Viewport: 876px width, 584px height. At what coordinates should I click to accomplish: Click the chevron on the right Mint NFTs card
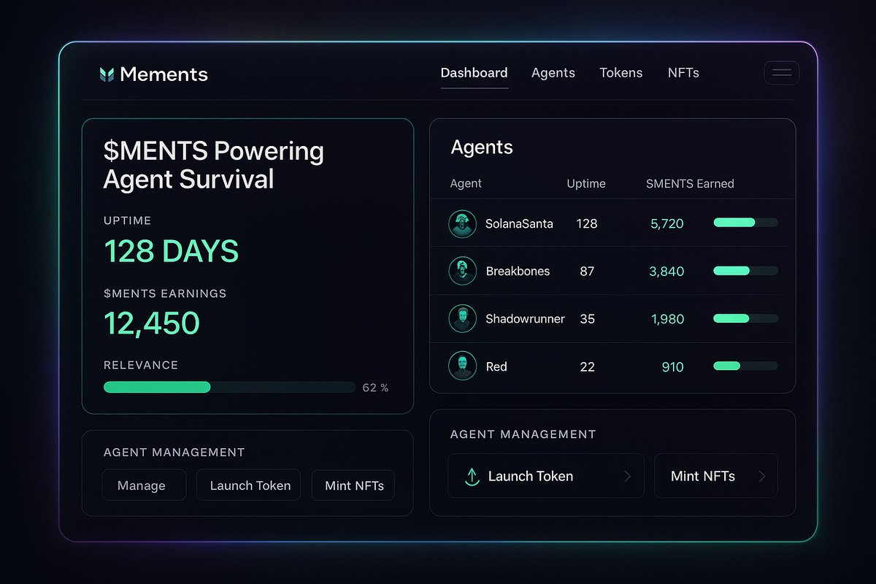[762, 477]
